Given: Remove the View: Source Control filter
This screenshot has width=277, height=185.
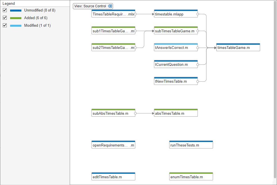Looking at the screenshot, I should point(110,6).
